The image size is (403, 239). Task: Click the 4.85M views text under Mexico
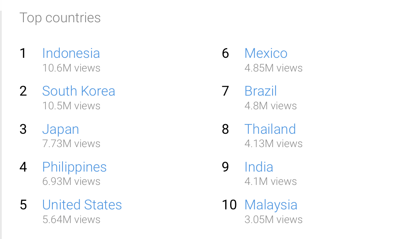point(274,68)
